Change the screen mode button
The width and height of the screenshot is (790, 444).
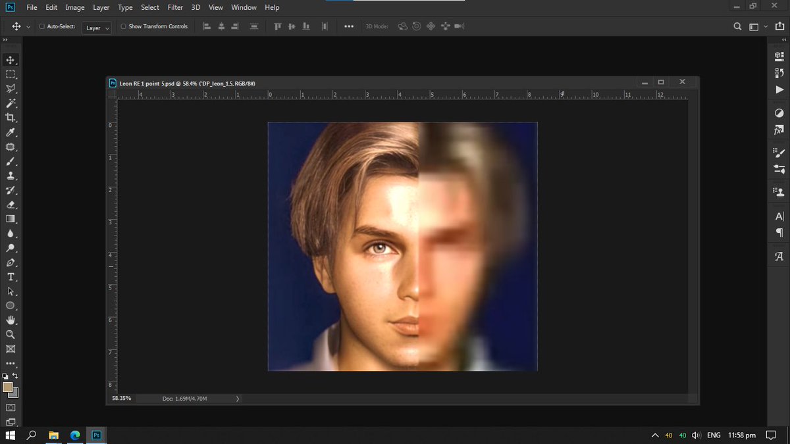click(x=11, y=422)
